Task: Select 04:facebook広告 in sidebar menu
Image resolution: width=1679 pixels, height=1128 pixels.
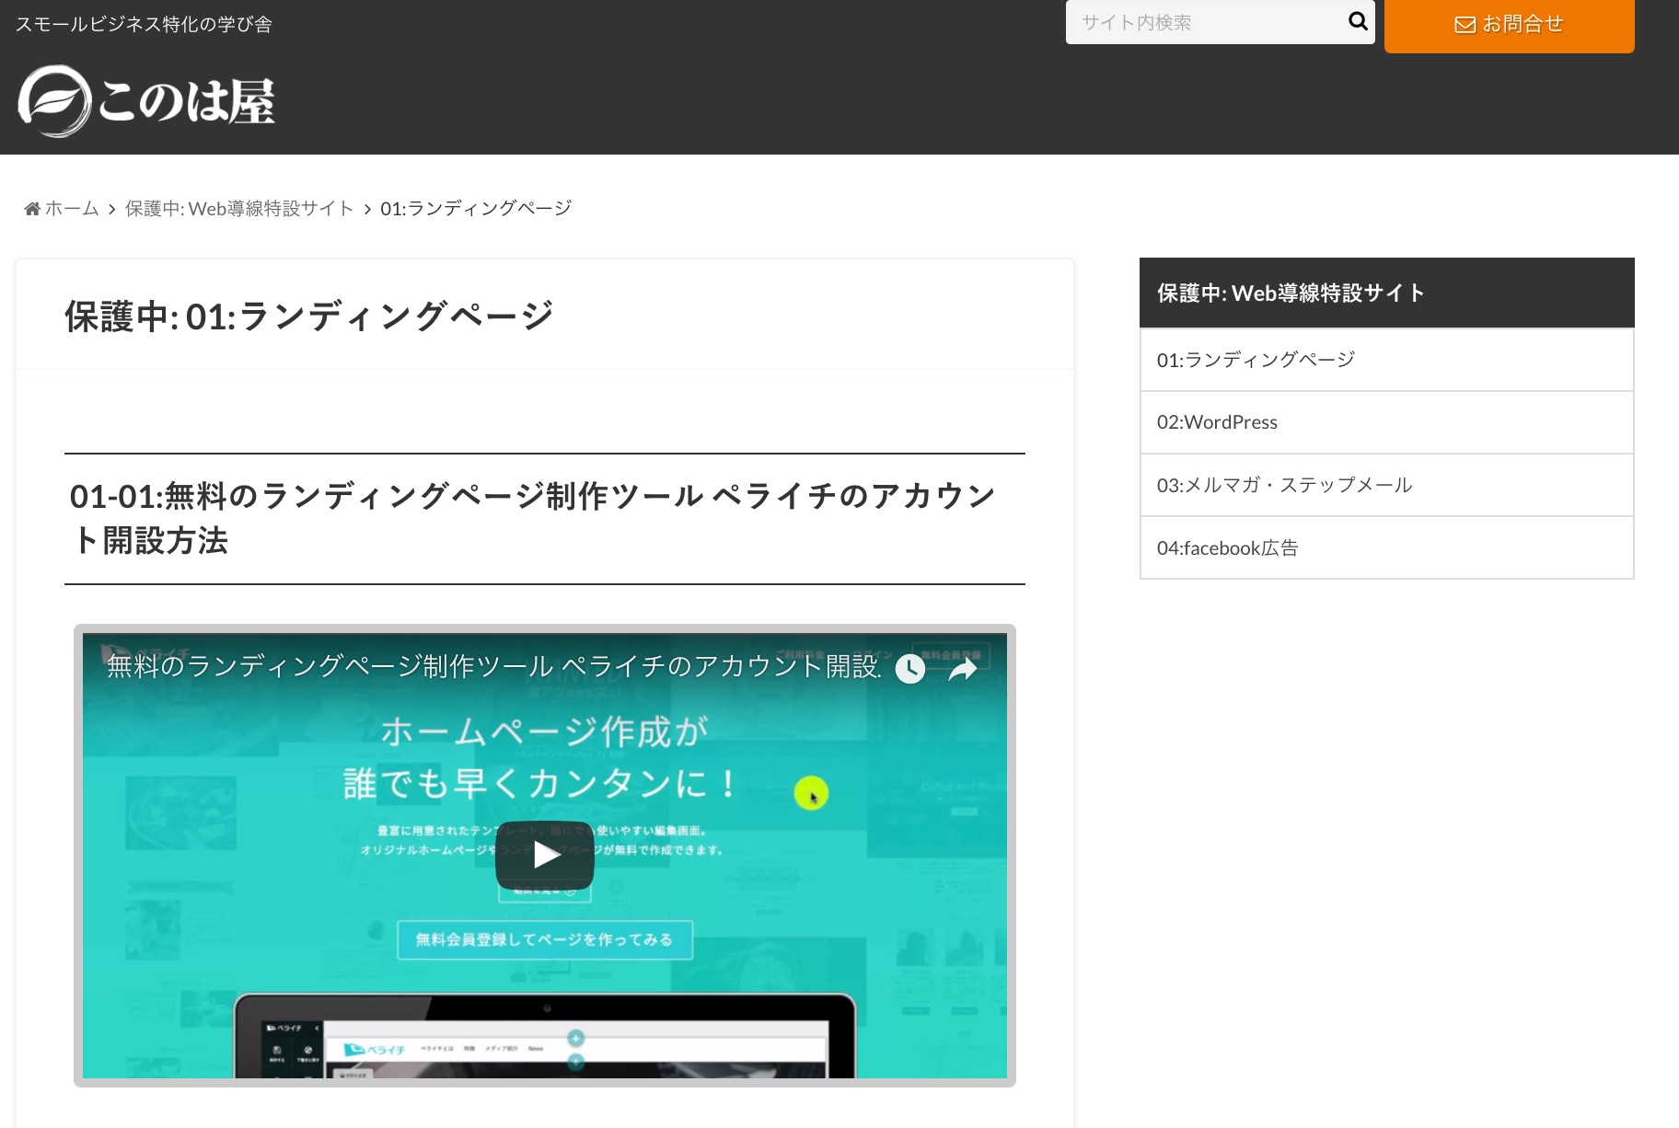Action: pyautogui.click(x=1386, y=548)
